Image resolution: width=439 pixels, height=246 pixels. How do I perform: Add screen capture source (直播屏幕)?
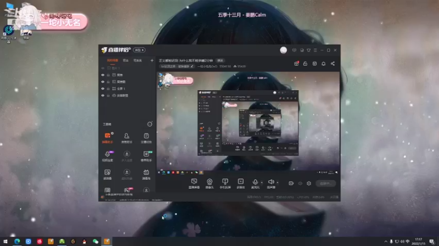pos(194,184)
